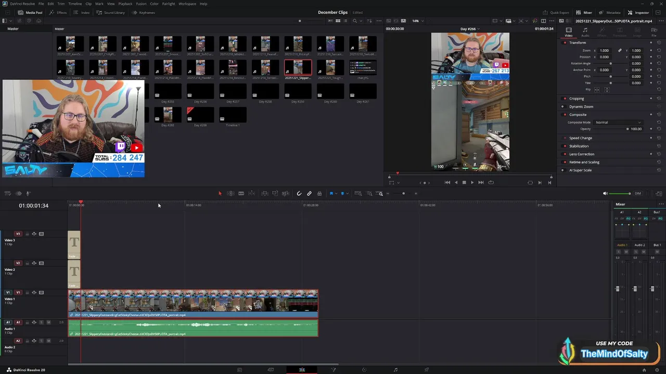
Task: Mute the Audio 2 track
Action: [49, 341]
